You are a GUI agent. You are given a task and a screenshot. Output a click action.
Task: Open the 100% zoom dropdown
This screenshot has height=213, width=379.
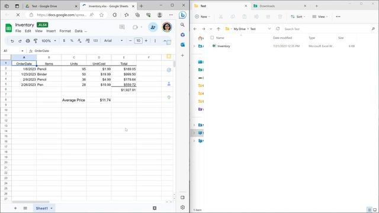(x=49, y=41)
